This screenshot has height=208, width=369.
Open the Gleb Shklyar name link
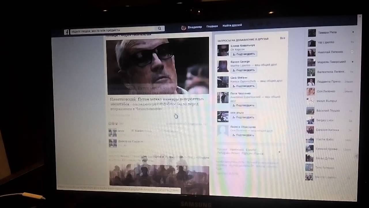point(239,78)
